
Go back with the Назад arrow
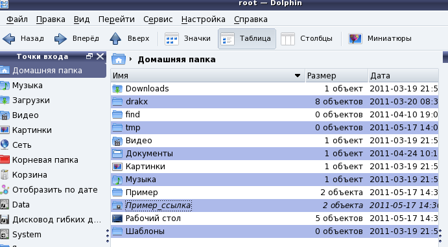pos(23,38)
